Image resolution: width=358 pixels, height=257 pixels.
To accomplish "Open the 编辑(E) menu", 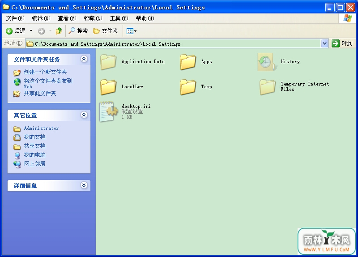I will [41, 18].
